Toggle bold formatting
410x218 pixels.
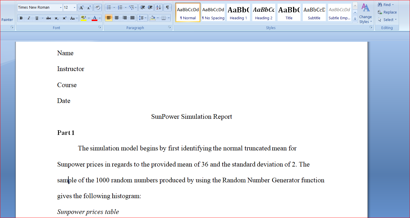tap(21, 18)
